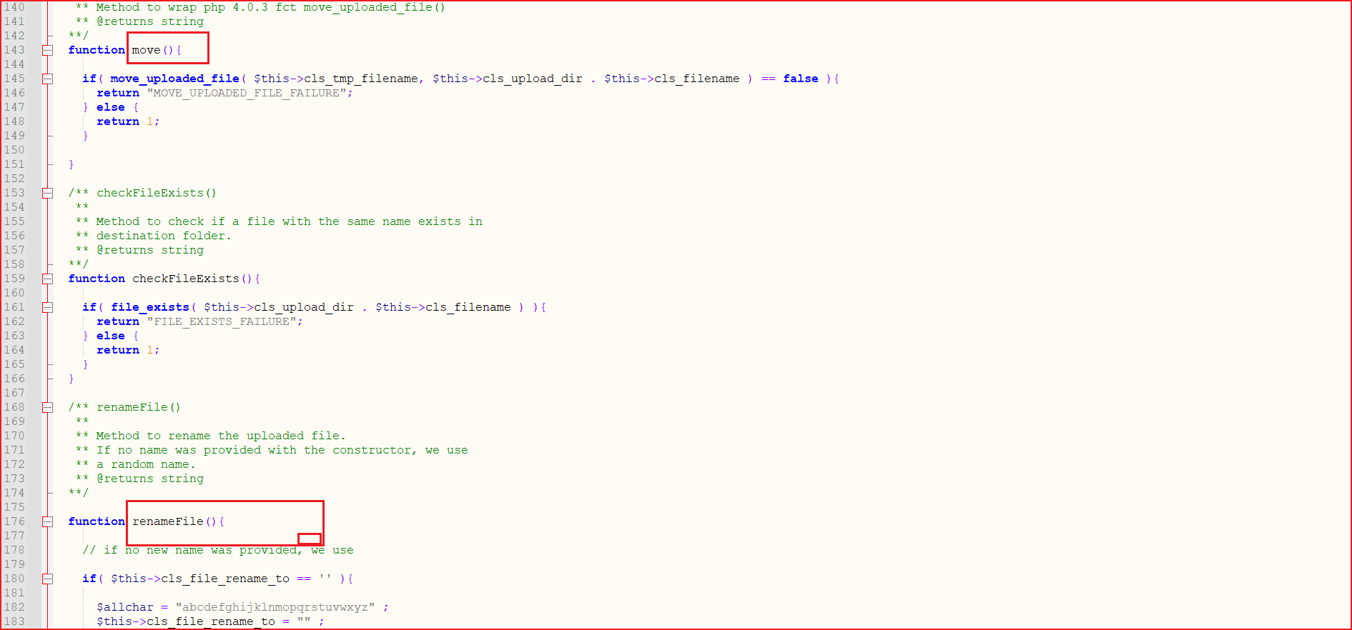This screenshot has width=1352, height=630.
Task: Click comment 'Method to rename the uploaded file.'
Action: pos(221,436)
